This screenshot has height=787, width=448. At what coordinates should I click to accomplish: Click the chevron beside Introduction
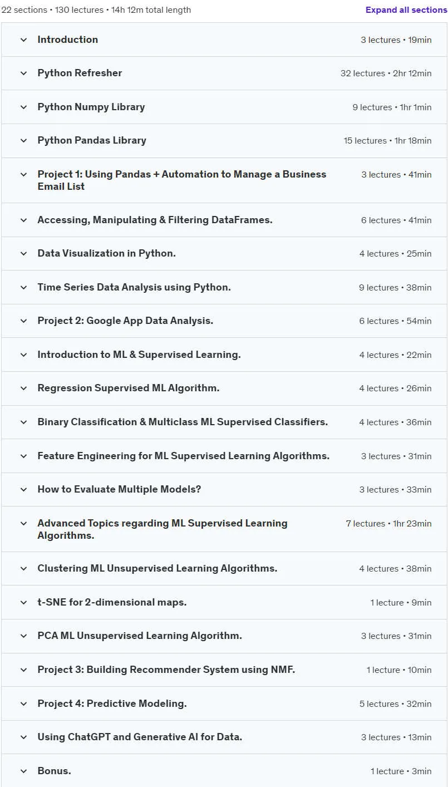(23, 40)
